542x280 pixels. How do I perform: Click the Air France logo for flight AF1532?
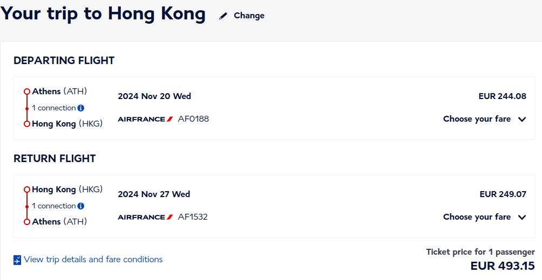(145, 217)
